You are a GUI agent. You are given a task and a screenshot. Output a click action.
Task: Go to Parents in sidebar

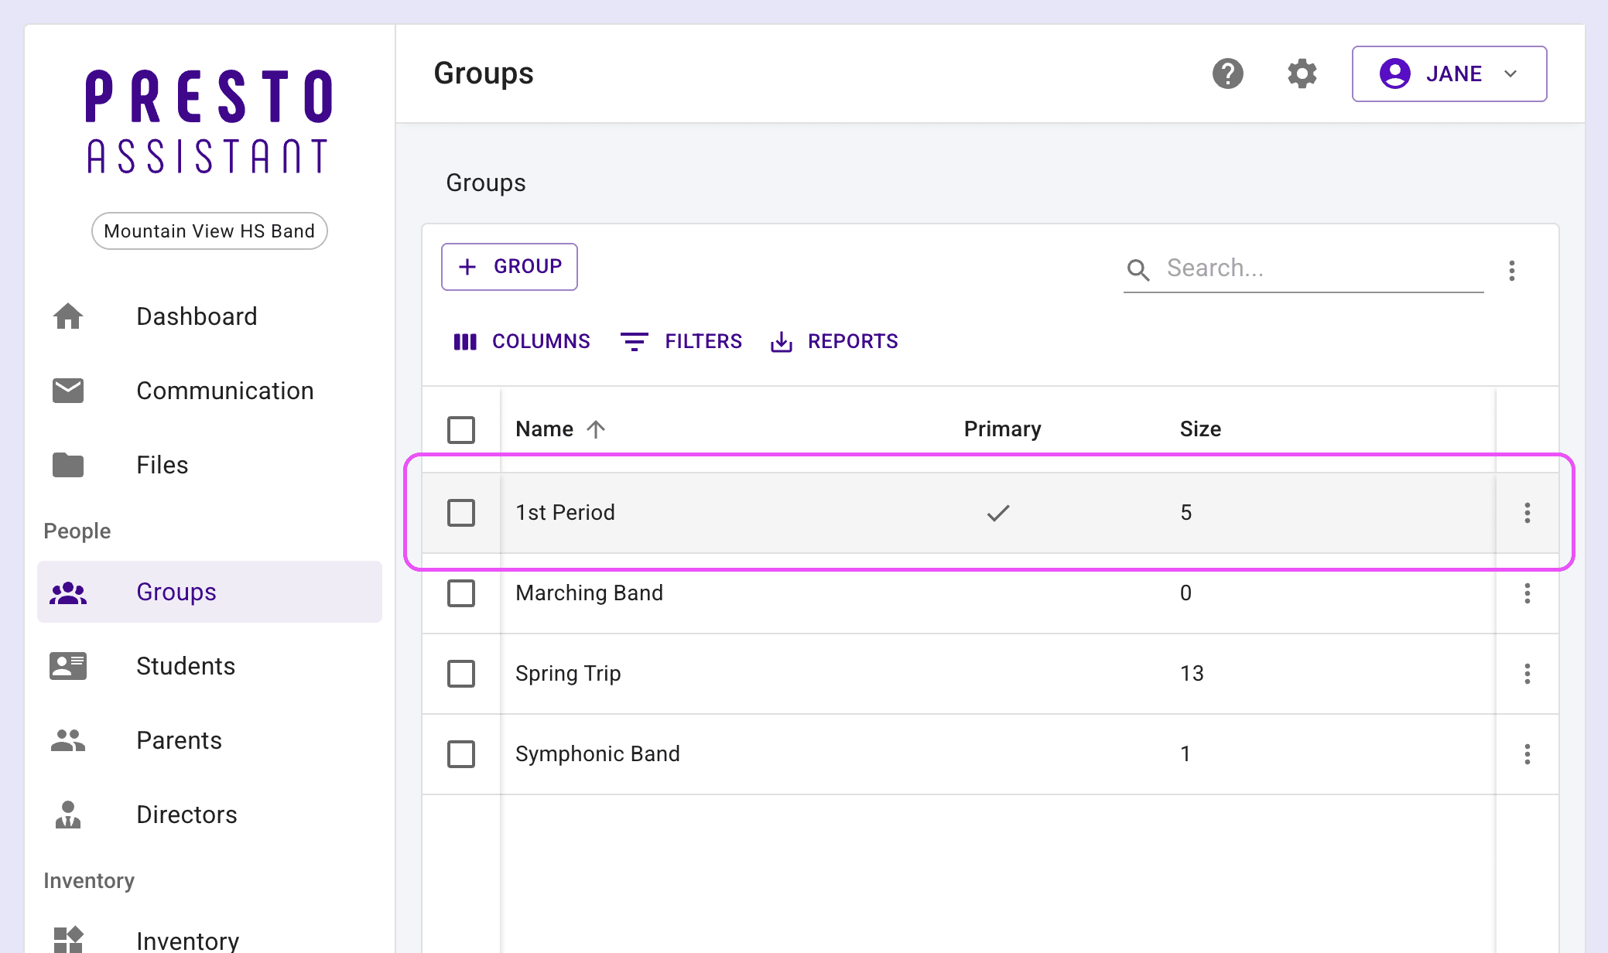[179, 740]
